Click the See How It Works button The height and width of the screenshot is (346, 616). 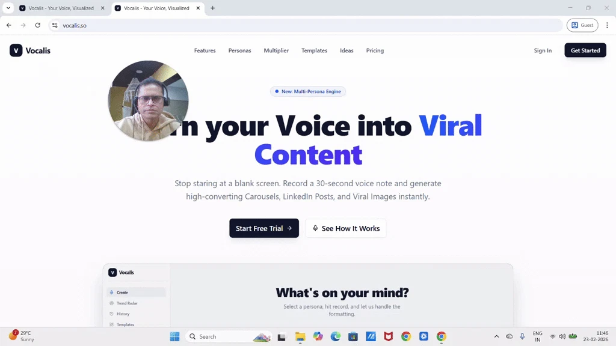click(x=346, y=228)
